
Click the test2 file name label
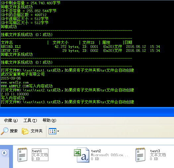click(96, 151)
